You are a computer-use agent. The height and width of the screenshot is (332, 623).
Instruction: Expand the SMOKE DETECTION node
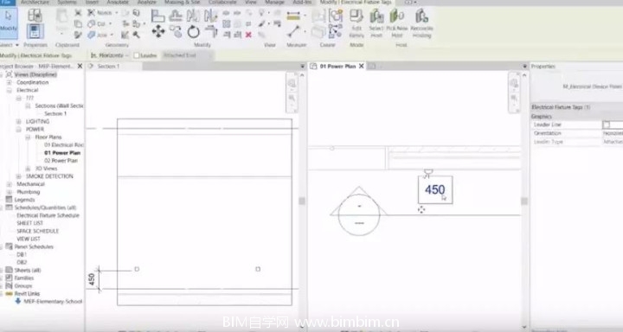(19, 176)
